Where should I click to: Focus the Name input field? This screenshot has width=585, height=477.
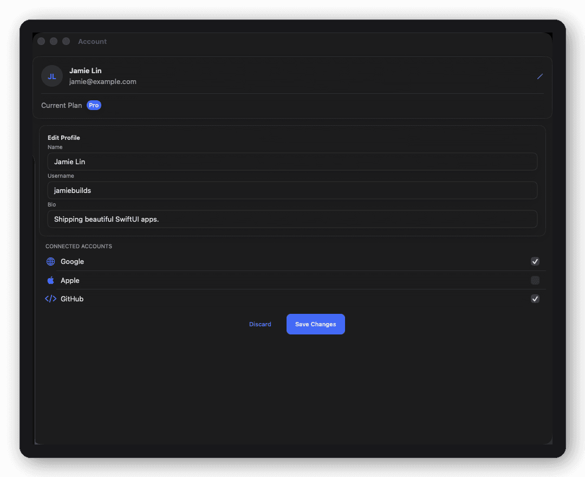tap(292, 162)
